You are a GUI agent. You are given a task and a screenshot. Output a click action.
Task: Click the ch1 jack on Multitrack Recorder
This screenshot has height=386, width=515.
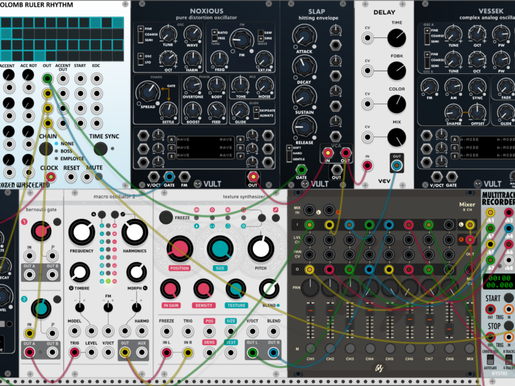491,212
